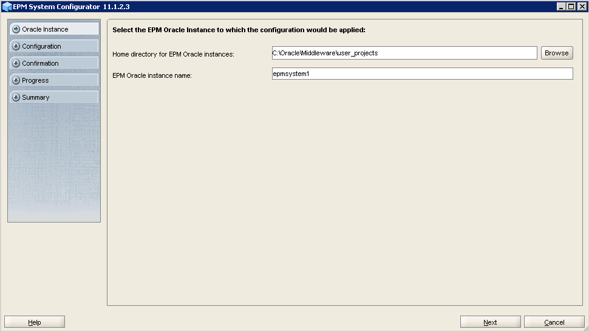The height and width of the screenshot is (332, 589).
Task: Maximize the EPM System Configurator window
Action: 571,7
